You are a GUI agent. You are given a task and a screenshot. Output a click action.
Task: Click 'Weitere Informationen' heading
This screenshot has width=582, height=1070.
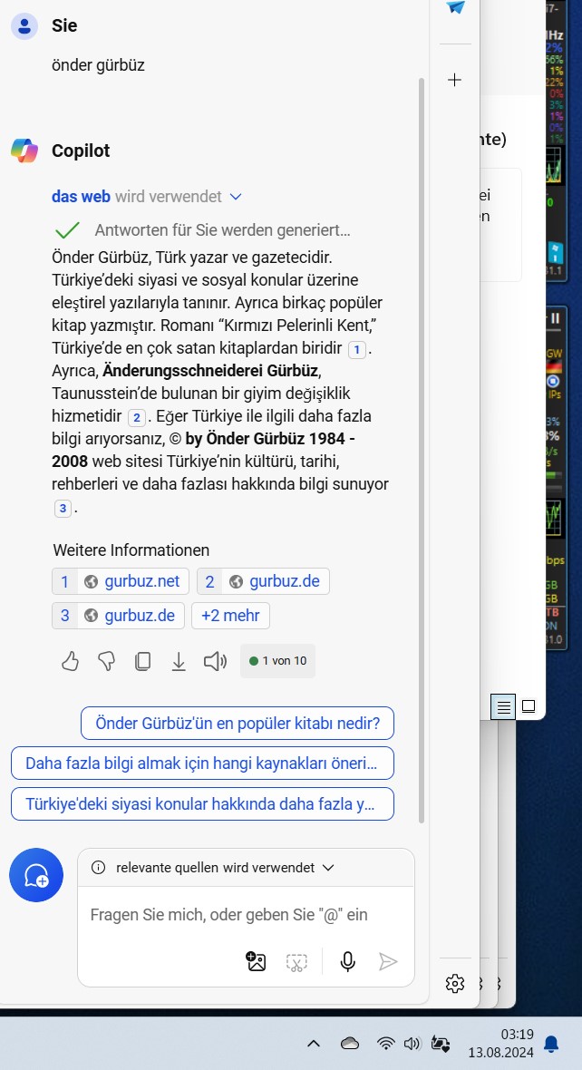131,550
